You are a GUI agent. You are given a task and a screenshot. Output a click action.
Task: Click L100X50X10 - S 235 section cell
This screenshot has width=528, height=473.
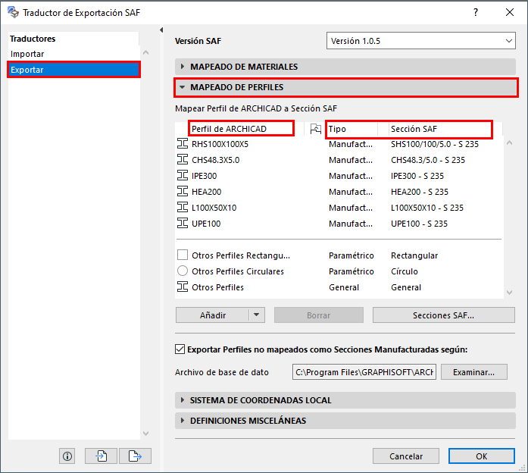coord(427,208)
